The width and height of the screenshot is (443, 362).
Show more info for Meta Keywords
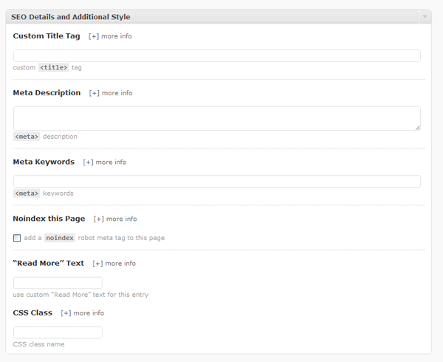point(105,162)
